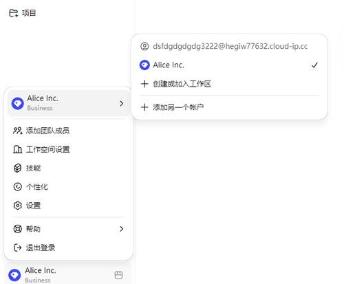Viewport: 344px width, 284px height.
Task: Expand workspace list via Alice Inc. chevron
Action: (x=122, y=103)
